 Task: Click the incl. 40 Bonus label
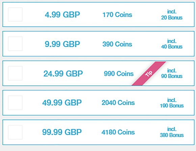click(x=172, y=44)
